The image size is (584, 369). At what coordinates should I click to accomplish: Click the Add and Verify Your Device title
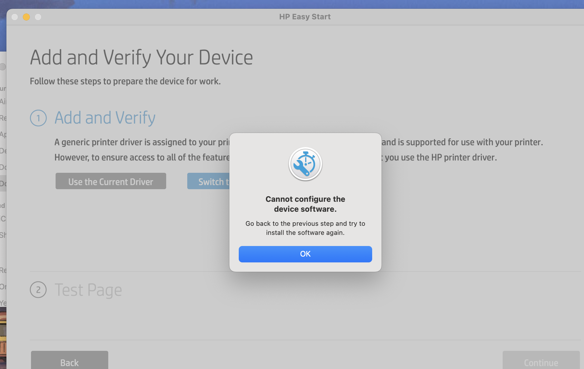pos(141,57)
